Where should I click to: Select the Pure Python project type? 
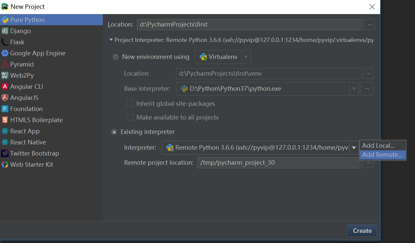(x=51, y=20)
